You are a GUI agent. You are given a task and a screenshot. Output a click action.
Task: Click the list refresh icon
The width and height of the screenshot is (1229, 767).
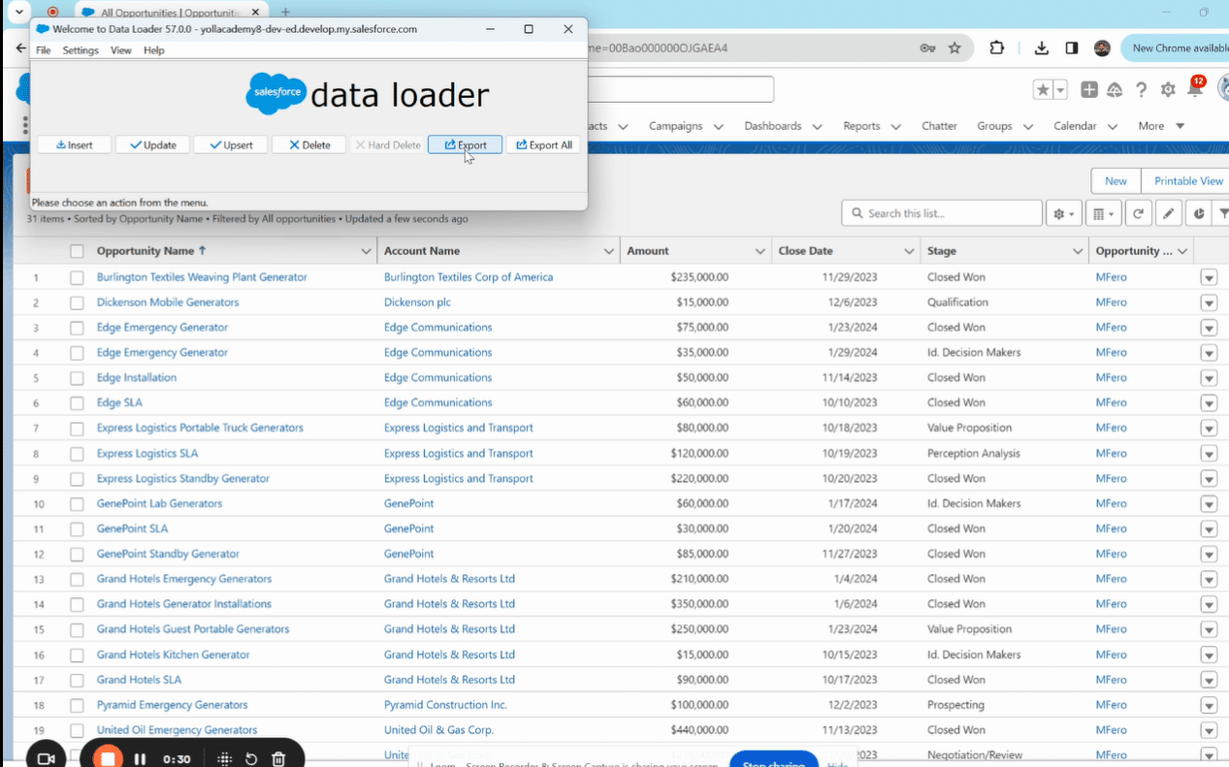click(x=1139, y=213)
